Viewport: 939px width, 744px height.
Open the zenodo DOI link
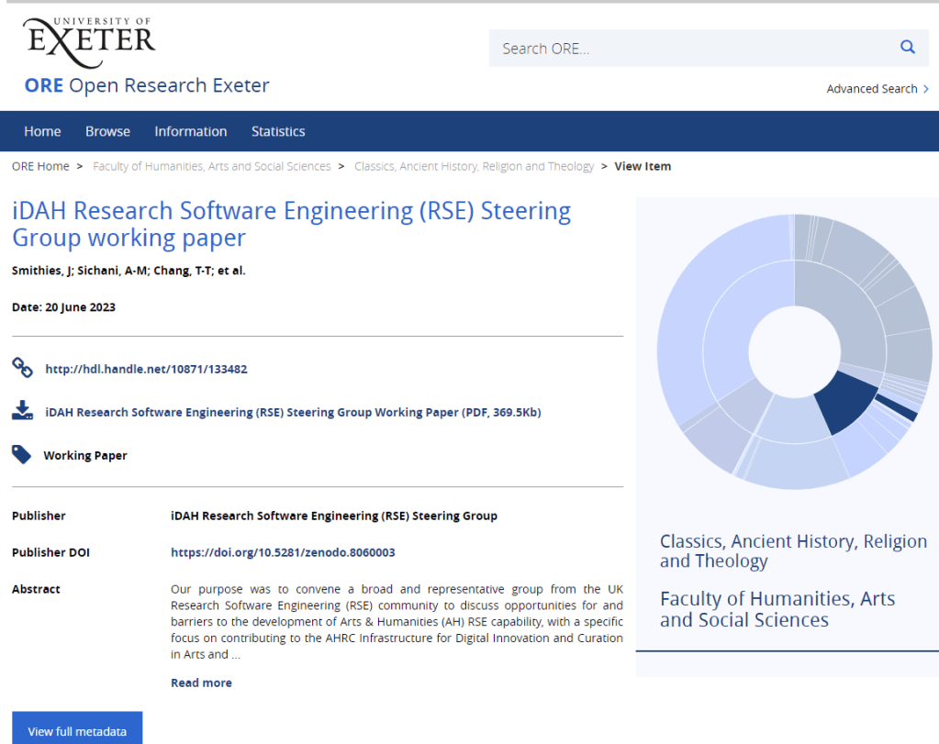point(283,552)
